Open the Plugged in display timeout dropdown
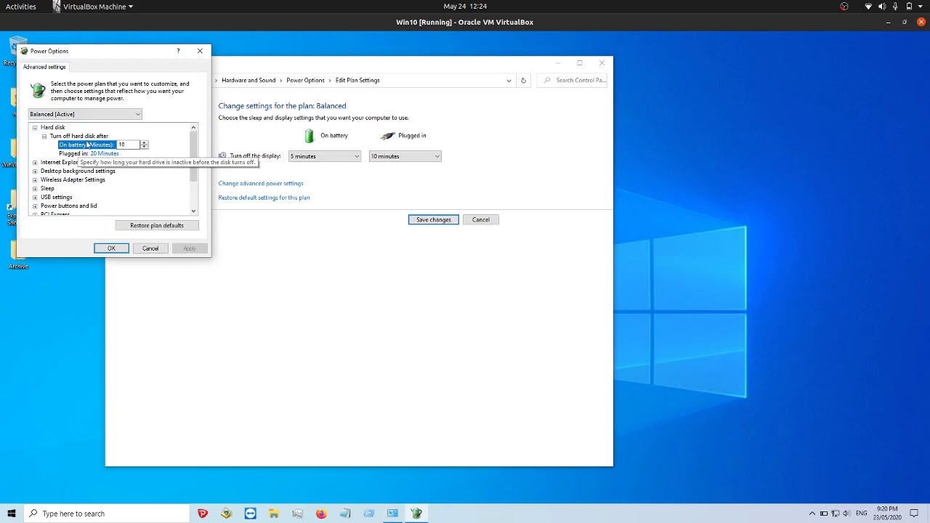The image size is (930, 523). click(x=405, y=156)
